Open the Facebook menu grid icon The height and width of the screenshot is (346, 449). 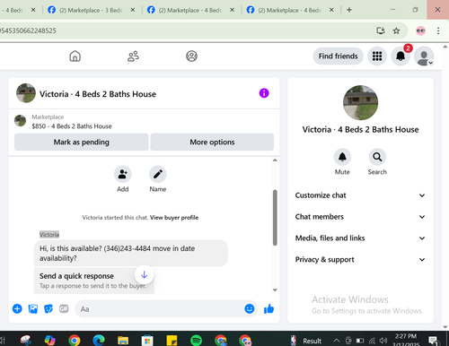pos(377,56)
